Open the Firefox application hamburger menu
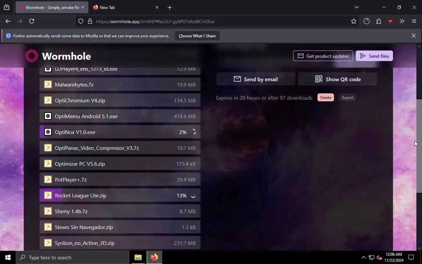Image resolution: width=422 pixels, height=264 pixels. [414, 21]
